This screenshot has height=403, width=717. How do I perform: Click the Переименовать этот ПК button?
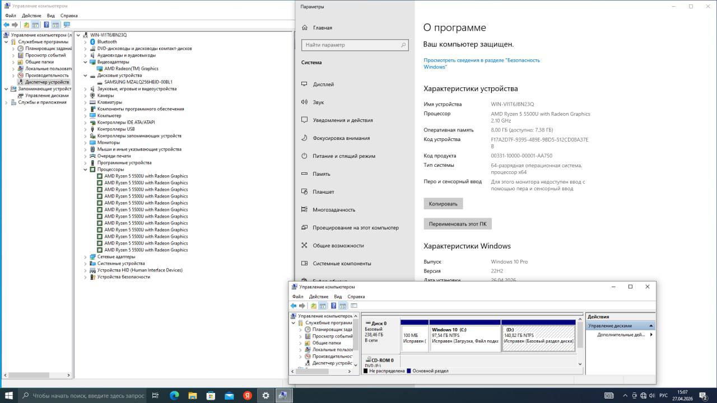(x=458, y=224)
